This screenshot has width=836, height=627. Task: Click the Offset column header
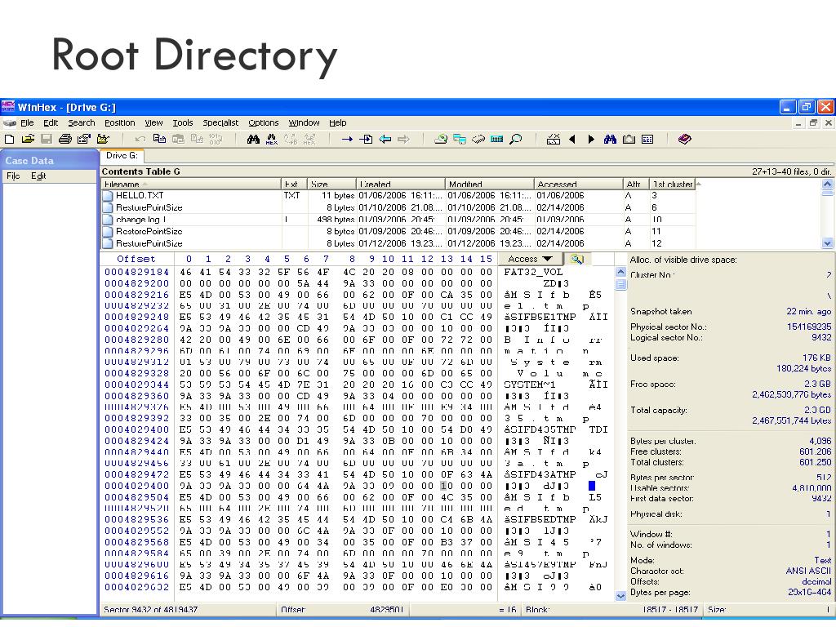click(136, 259)
